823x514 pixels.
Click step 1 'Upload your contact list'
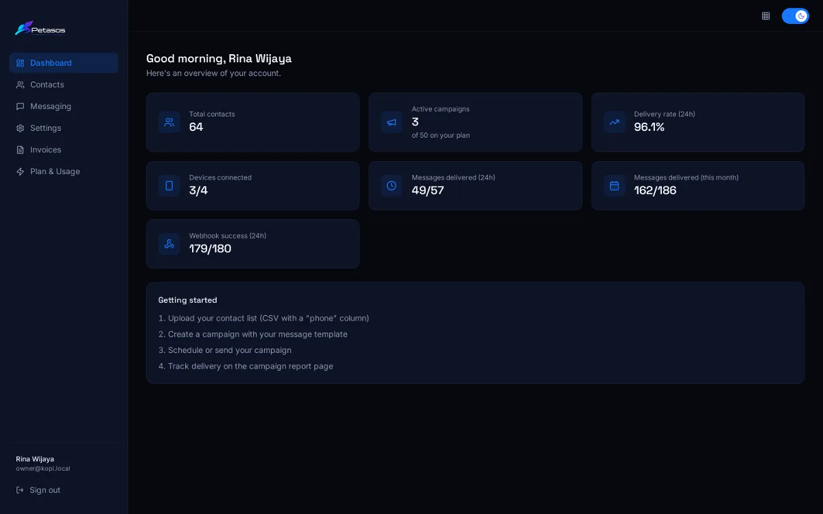pyautogui.click(x=264, y=319)
